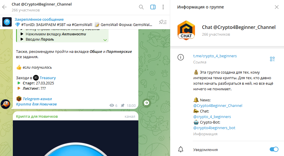Show the group QR code icon
Screen dimensions: 284x156
pyautogui.click(x=272, y=59)
